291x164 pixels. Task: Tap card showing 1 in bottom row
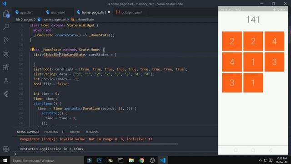coord(253,83)
